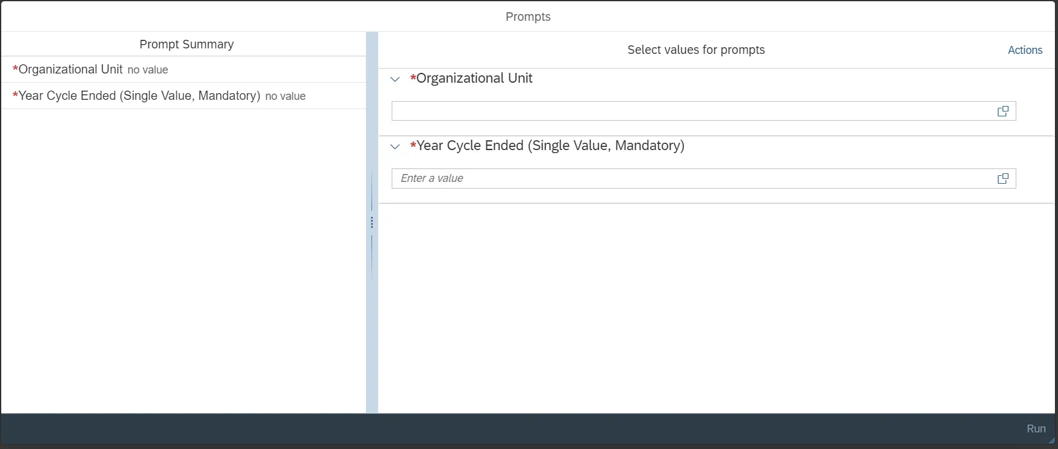Click 'no value' beside Organizational Unit summary
The width and height of the screenshot is (1058, 449).
coord(148,70)
